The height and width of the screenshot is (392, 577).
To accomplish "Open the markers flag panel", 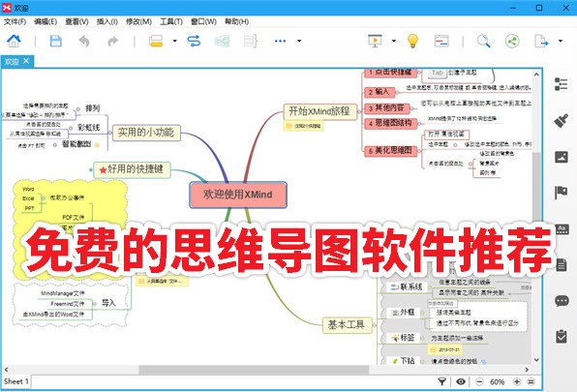I will (x=562, y=193).
